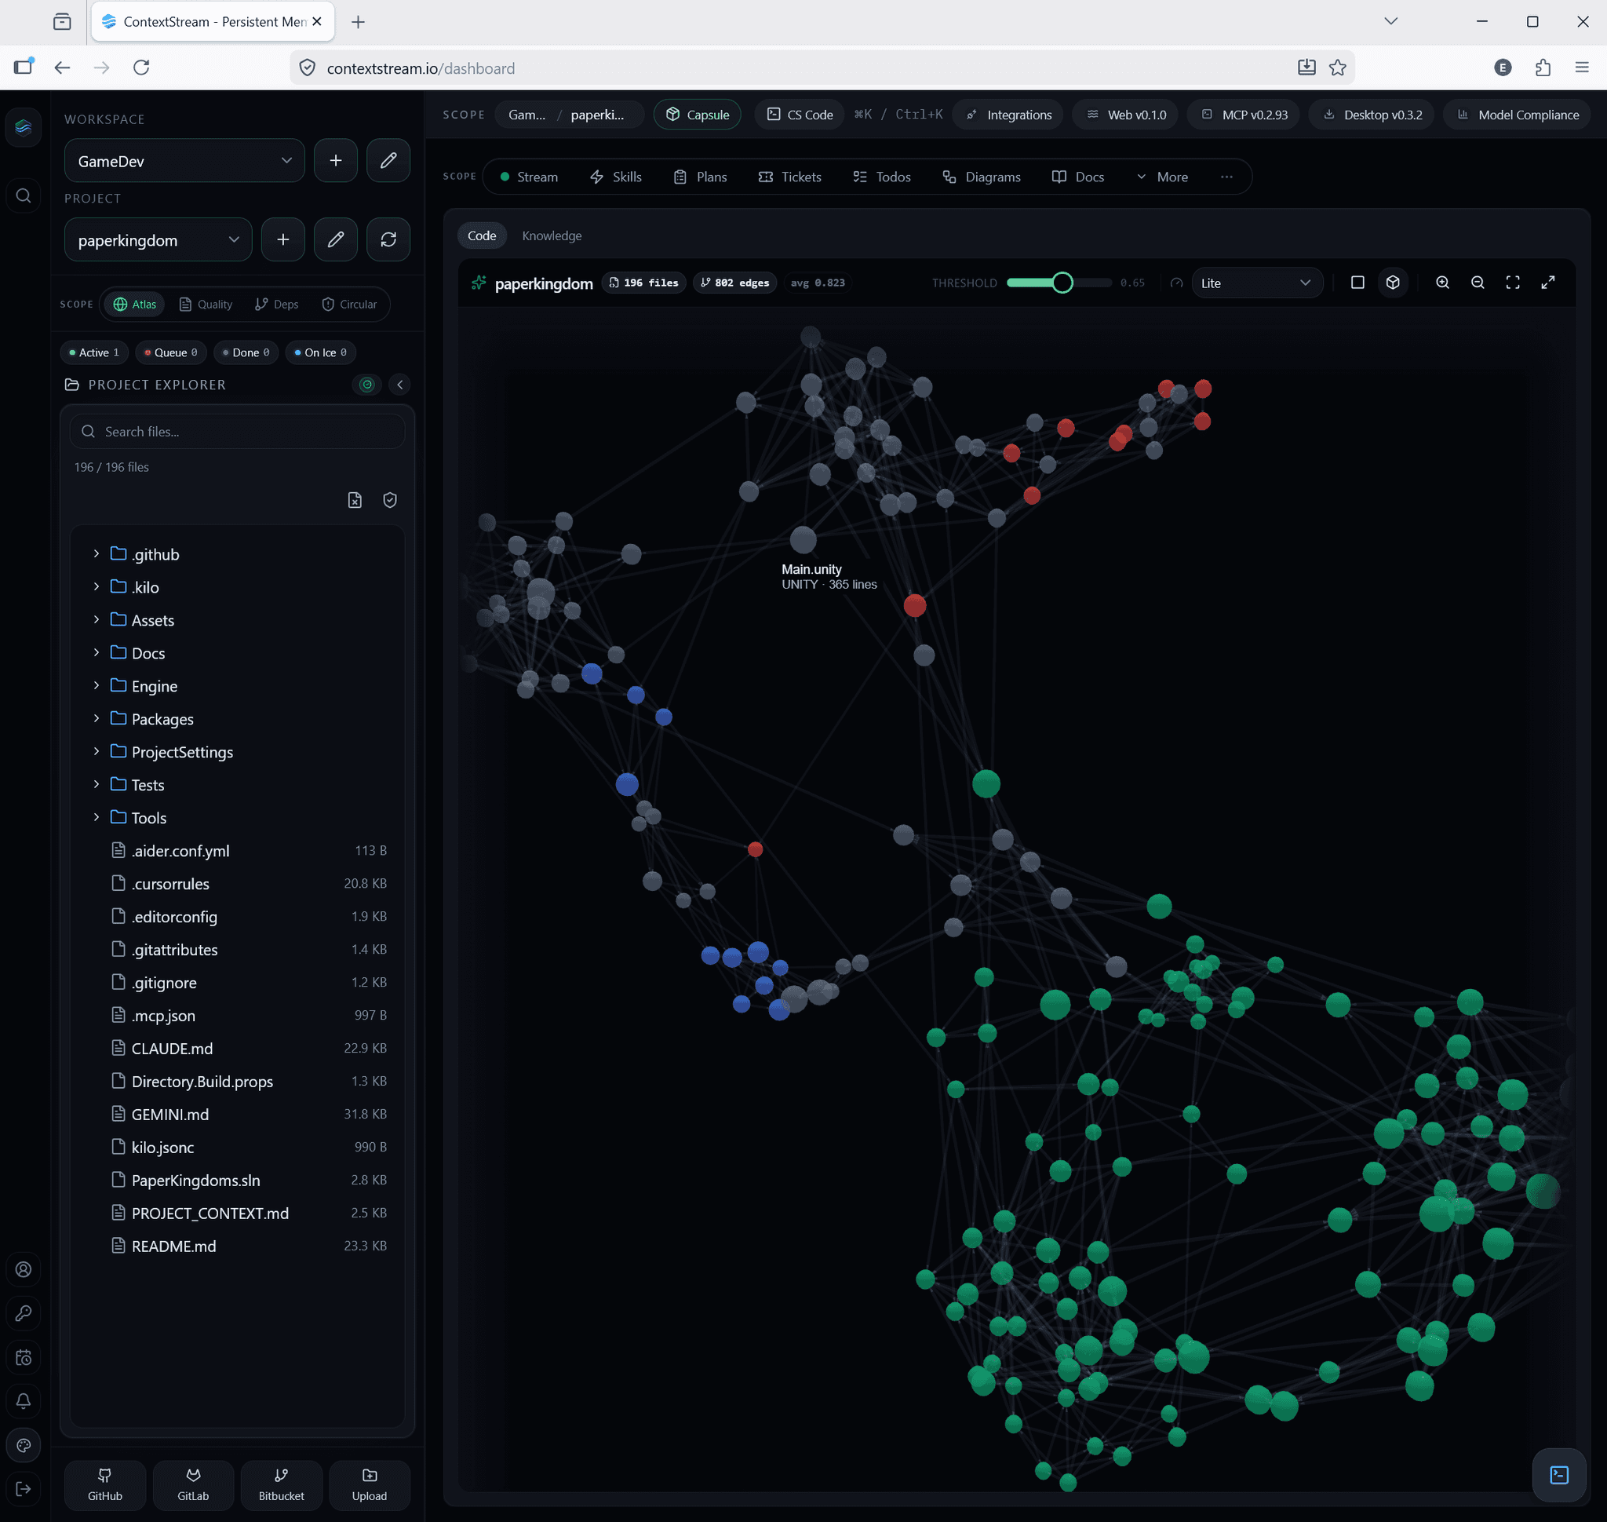Open the Diagrams tab
The image size is (1607, 1522).
(982, 177)
